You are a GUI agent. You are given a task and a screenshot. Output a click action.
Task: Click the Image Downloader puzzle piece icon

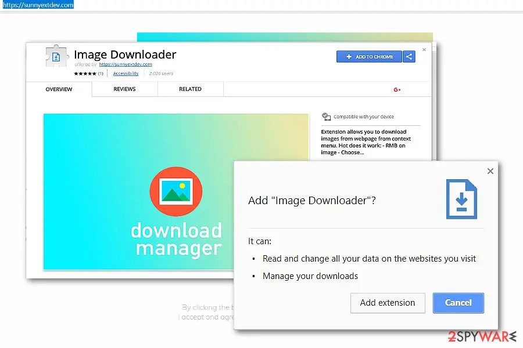(56, 56)
